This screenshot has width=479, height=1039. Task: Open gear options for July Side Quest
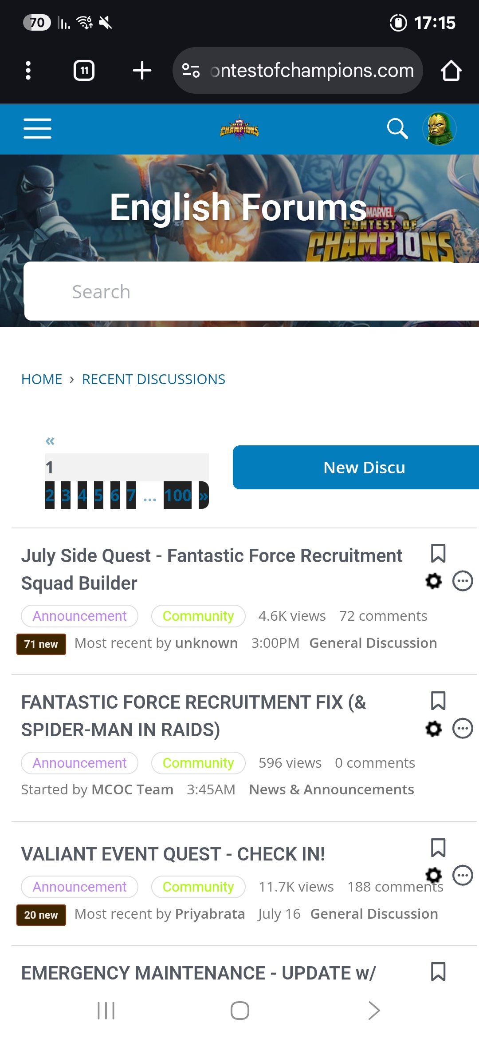434,581
